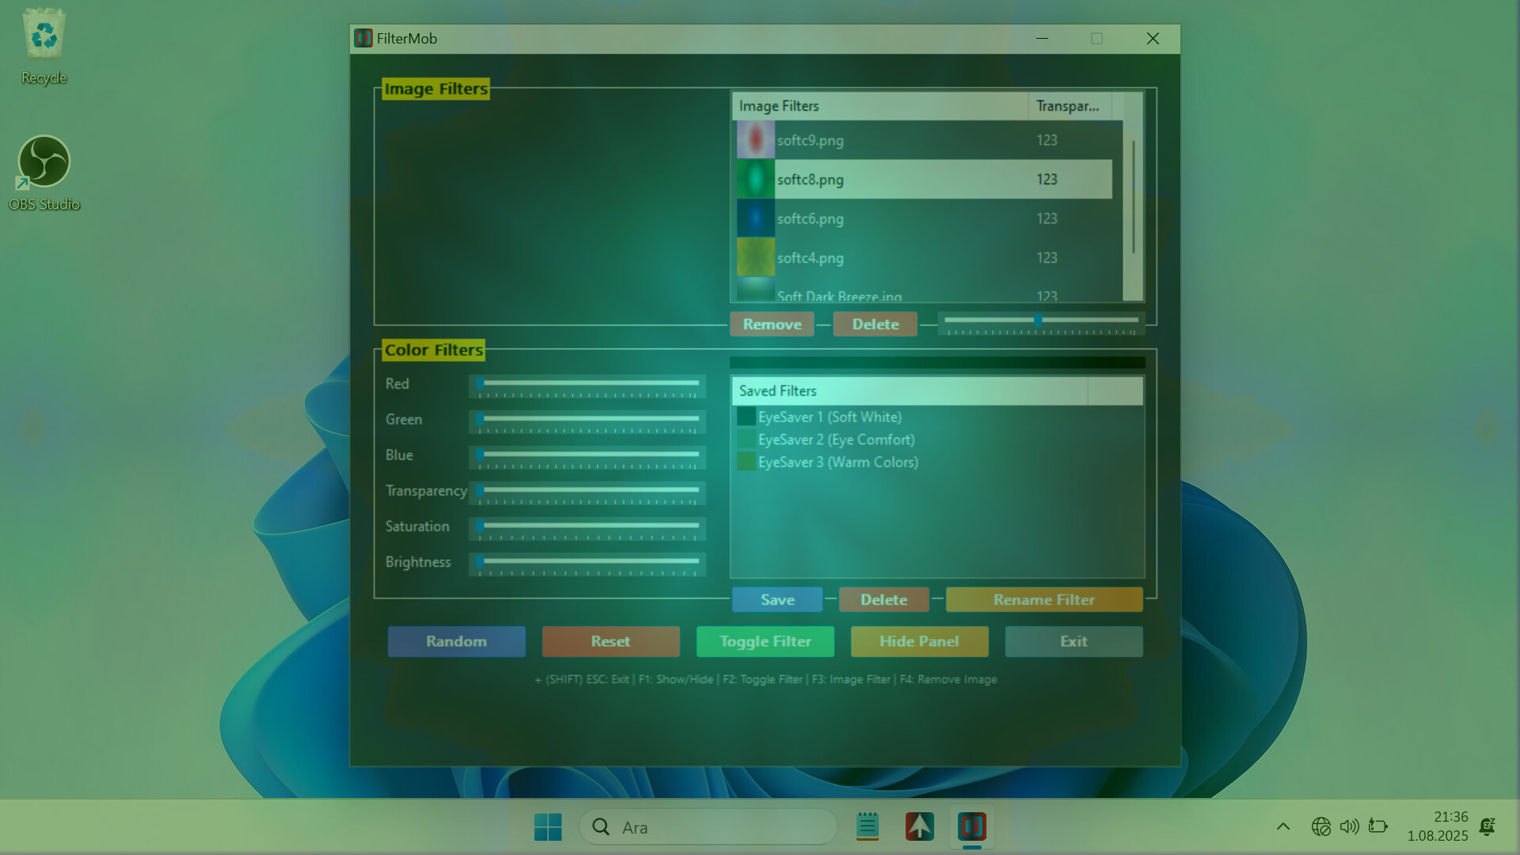
Task: Click the Toggle Filter button
Action: click(x=765, y=641)
